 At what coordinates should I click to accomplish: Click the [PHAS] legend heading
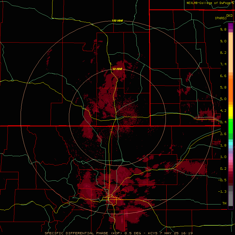click(221, 18)
